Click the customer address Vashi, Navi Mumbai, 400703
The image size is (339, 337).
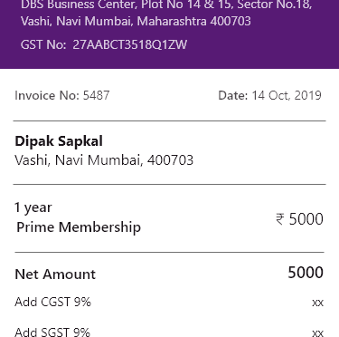click(104, 160)
